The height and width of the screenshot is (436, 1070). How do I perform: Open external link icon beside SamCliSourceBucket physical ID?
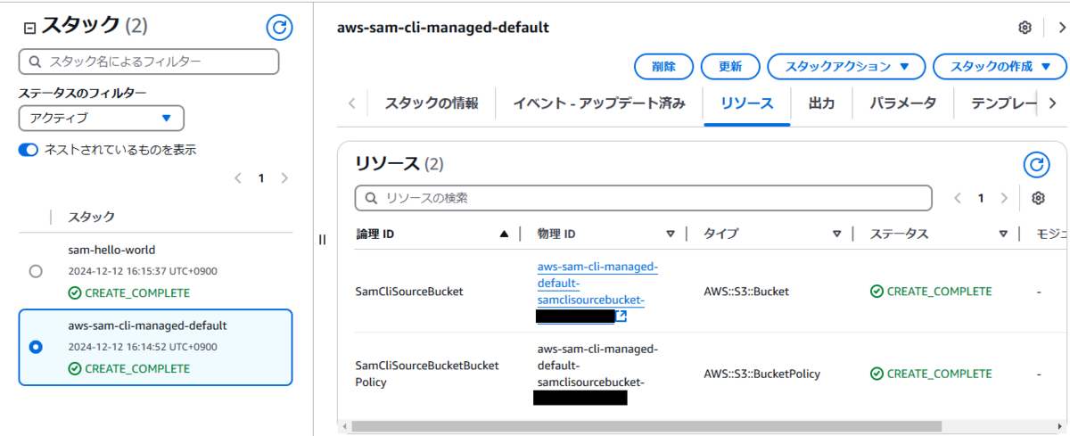621,316
